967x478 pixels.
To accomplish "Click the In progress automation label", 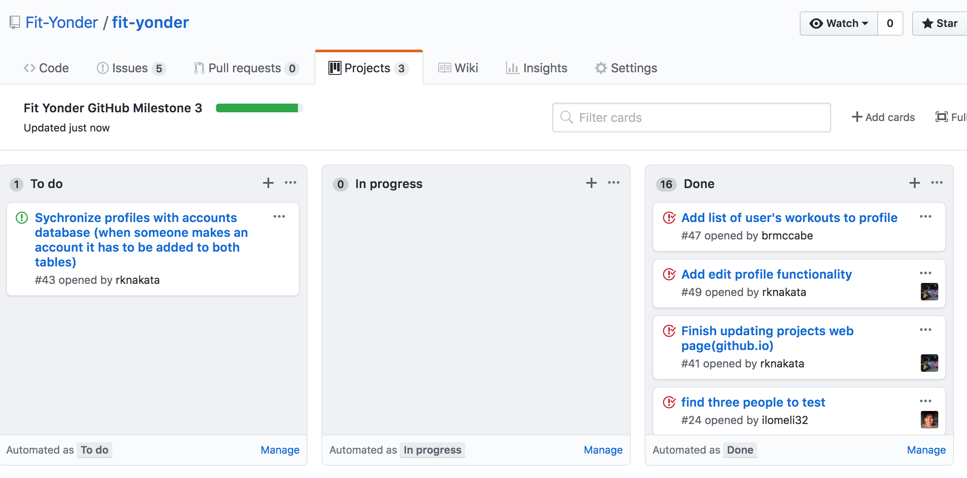I will click(433, 450).
